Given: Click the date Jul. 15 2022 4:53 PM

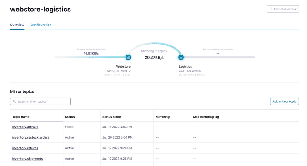Looking at the screenshot, I should [x=117, y=127].
